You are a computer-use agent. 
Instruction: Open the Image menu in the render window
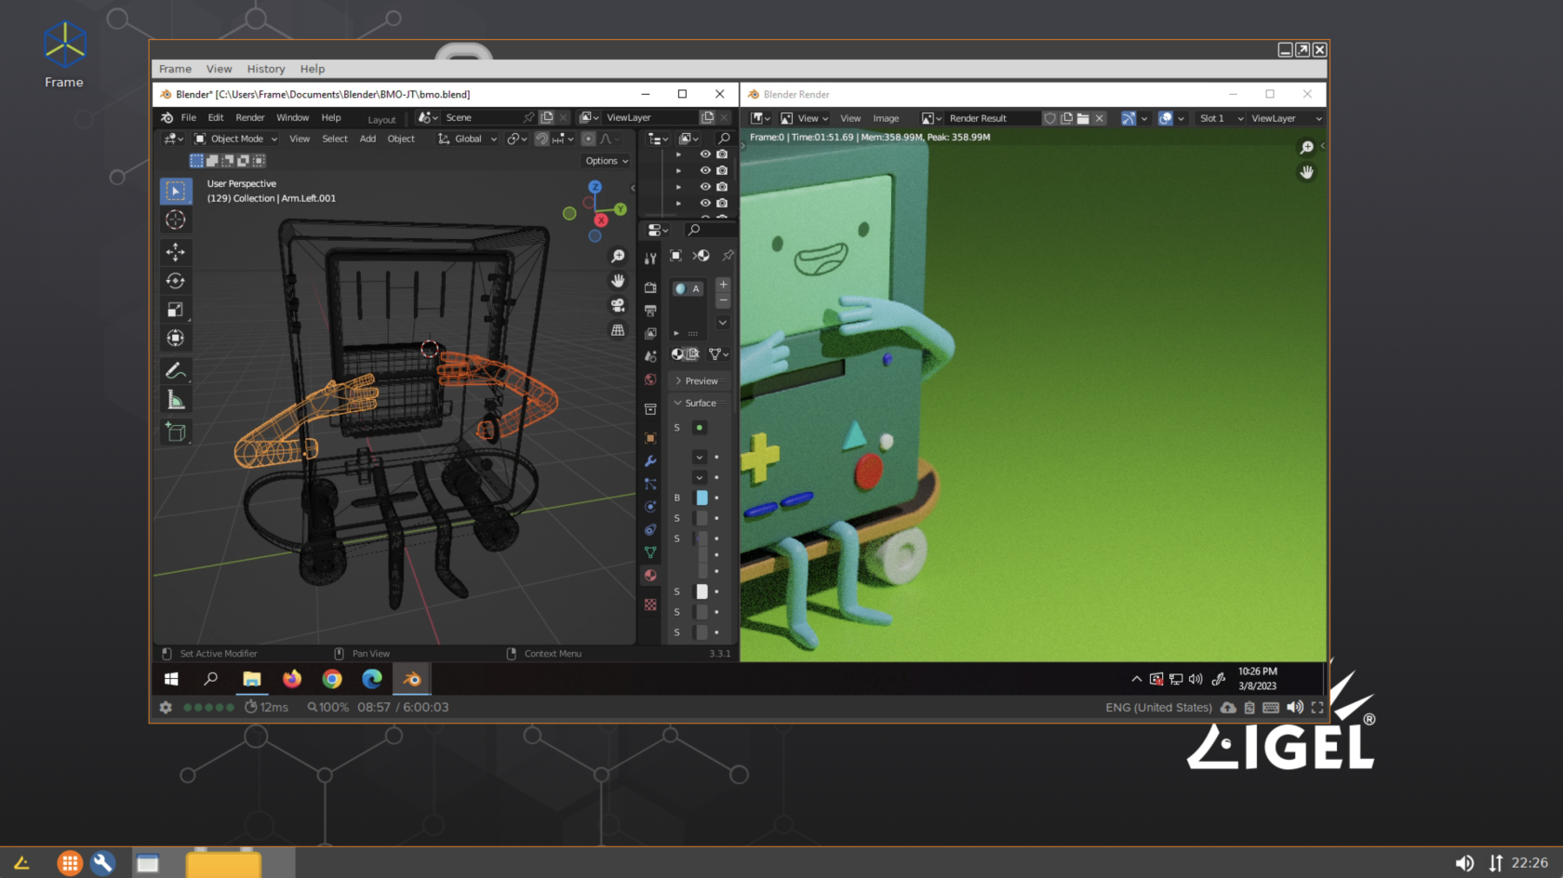[886, 118]
